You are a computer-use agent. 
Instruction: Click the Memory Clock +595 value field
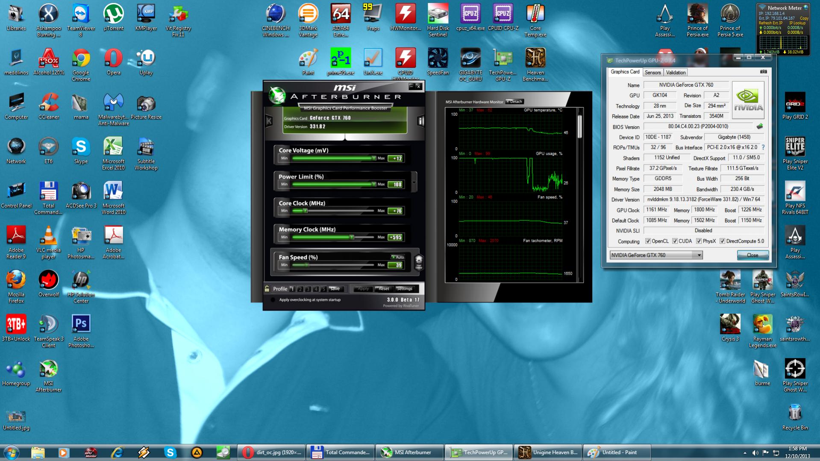click(x=395, y=237)
